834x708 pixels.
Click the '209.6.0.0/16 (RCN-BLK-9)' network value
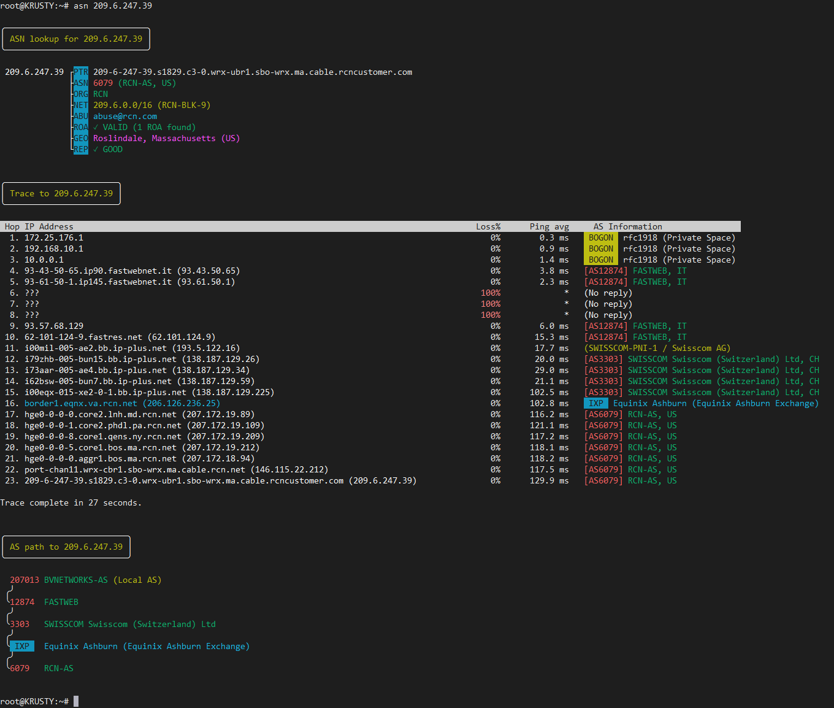[x=152, y=105]
